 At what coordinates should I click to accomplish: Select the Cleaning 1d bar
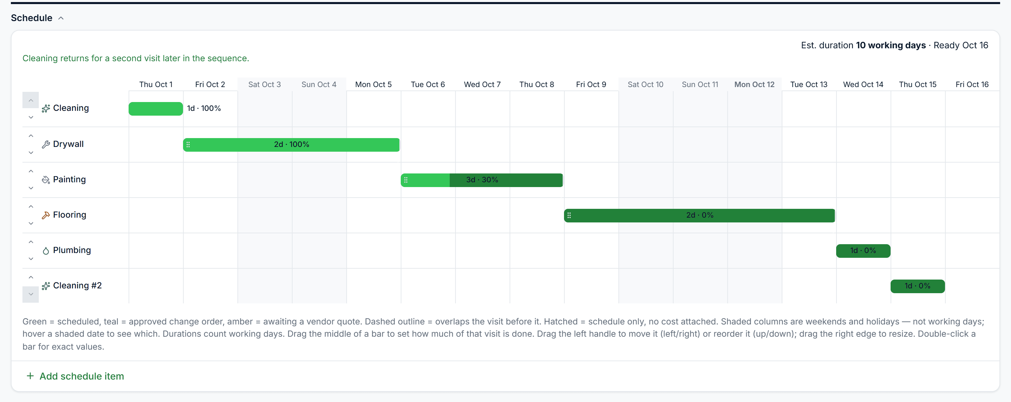pyautogui.click(x=156, y=108)
